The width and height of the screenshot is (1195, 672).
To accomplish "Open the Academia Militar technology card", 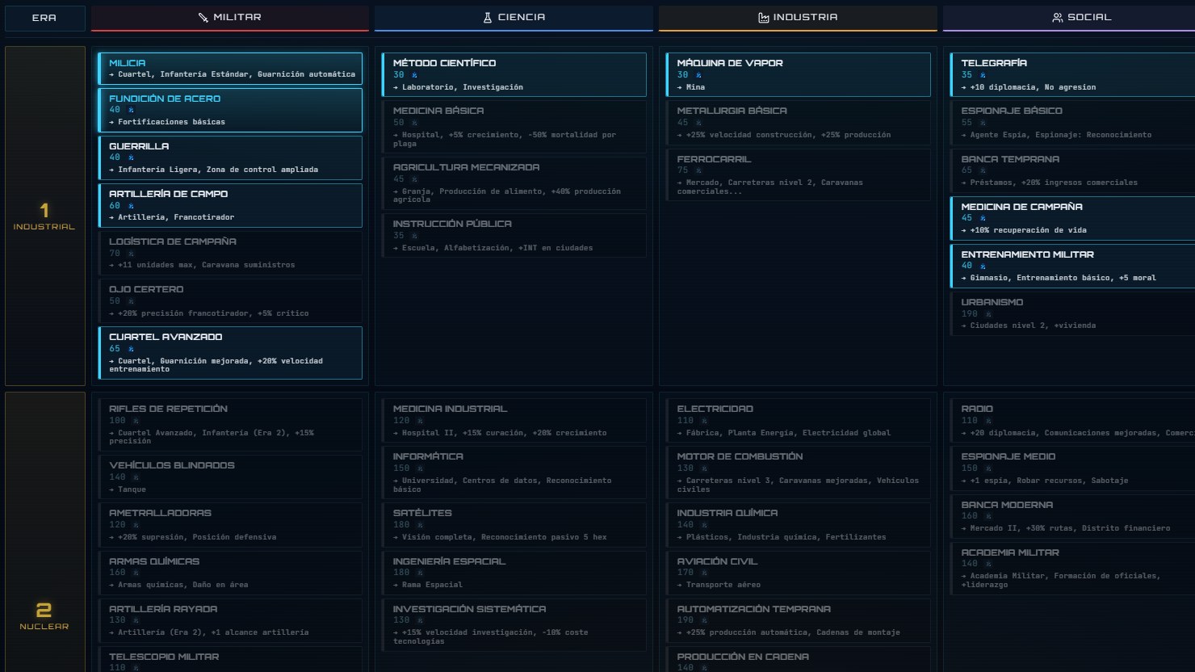I will (x=1072, y=569).
